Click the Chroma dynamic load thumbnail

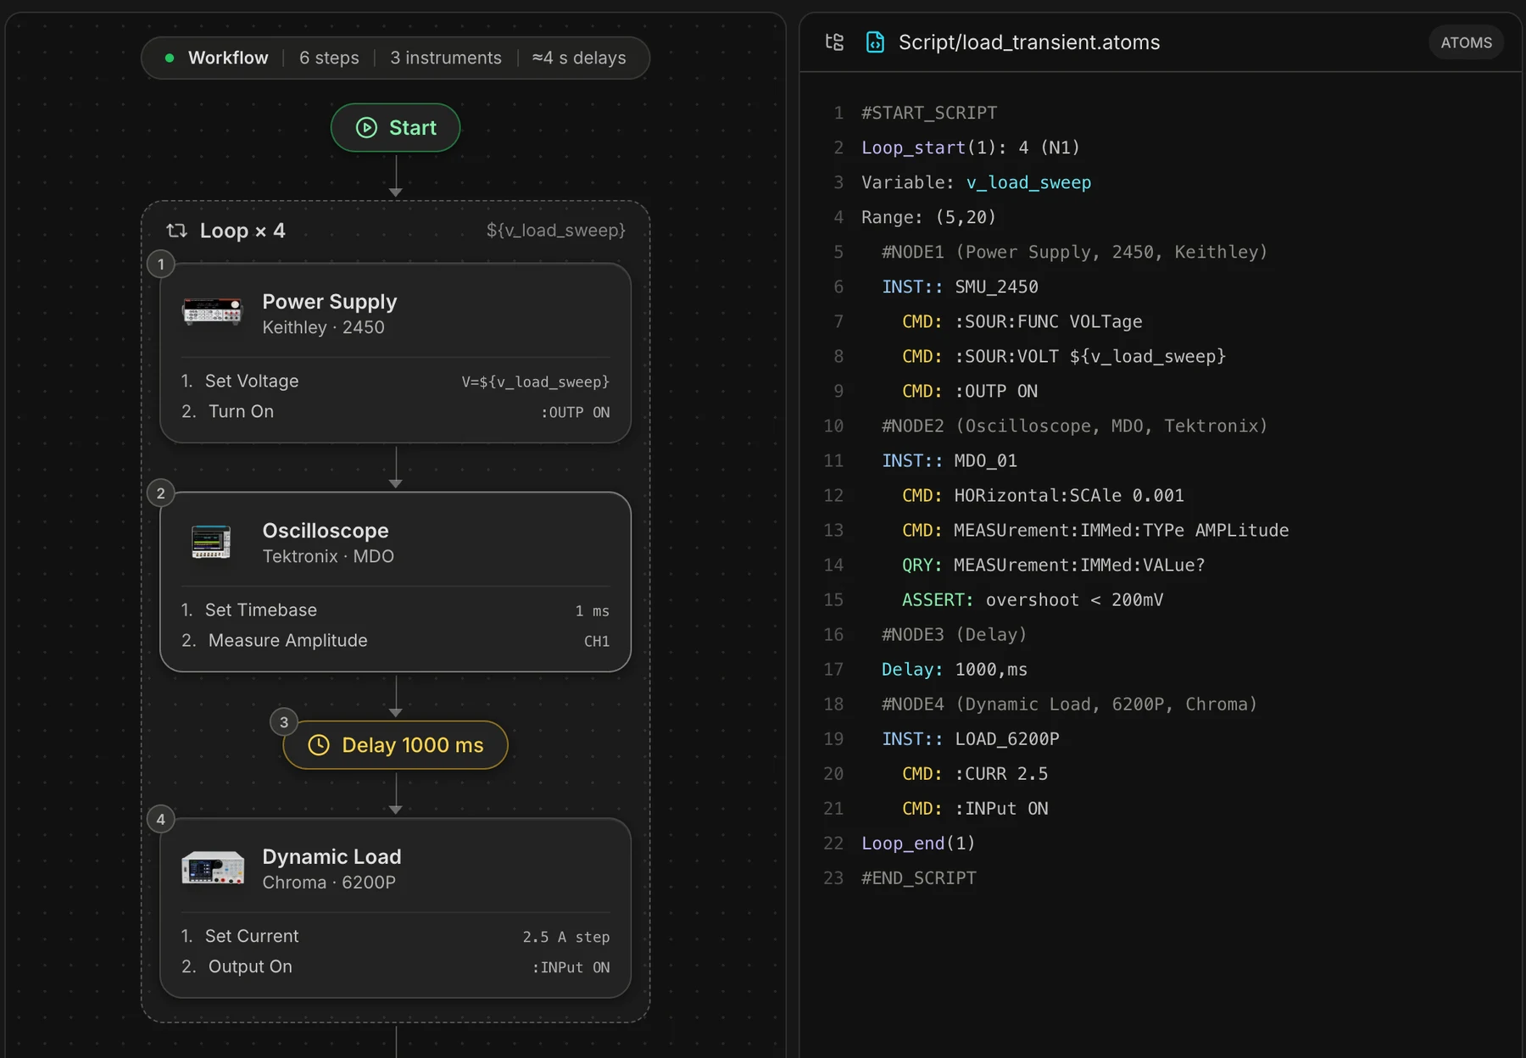point(213,868)
